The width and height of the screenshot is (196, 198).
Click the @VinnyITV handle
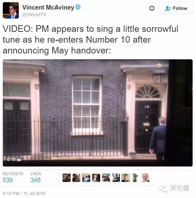[x=34, y=15]
